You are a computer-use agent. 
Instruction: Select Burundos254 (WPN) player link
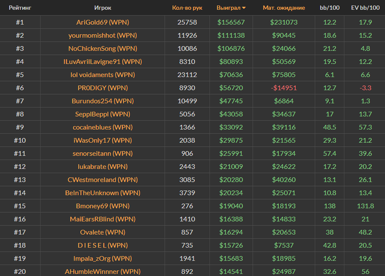pyautogui.click(x=102, y=101)
